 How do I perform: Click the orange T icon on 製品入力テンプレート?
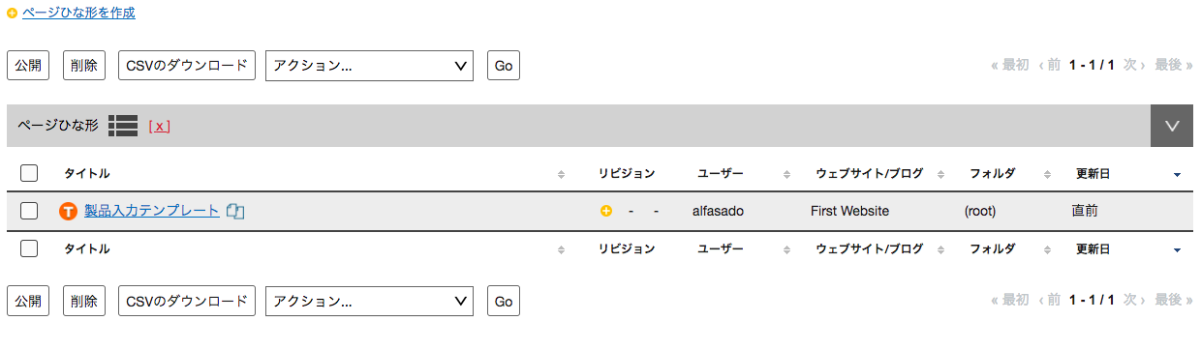(x=68, y=211)
